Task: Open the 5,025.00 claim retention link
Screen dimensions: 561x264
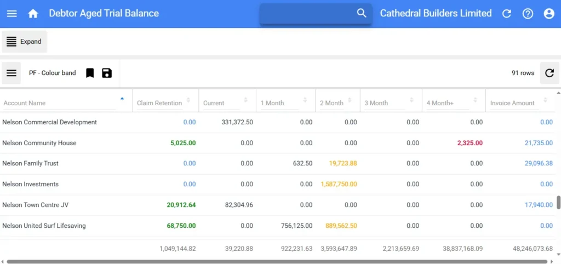Action: click(x=183, y=143)
